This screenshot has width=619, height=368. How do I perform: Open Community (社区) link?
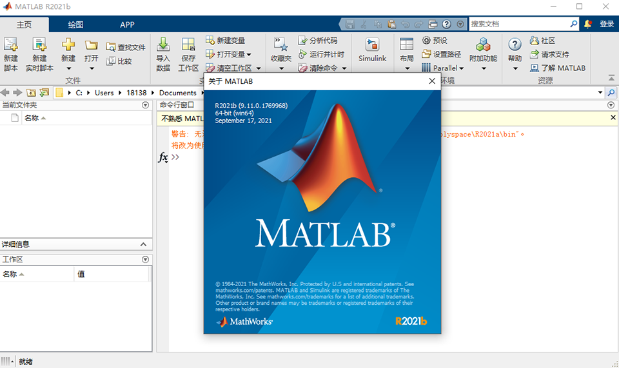coord(543,40)
